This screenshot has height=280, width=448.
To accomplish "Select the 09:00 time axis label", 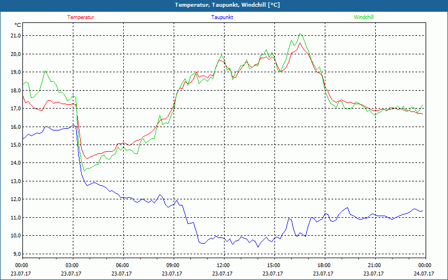I will (172, 265).
